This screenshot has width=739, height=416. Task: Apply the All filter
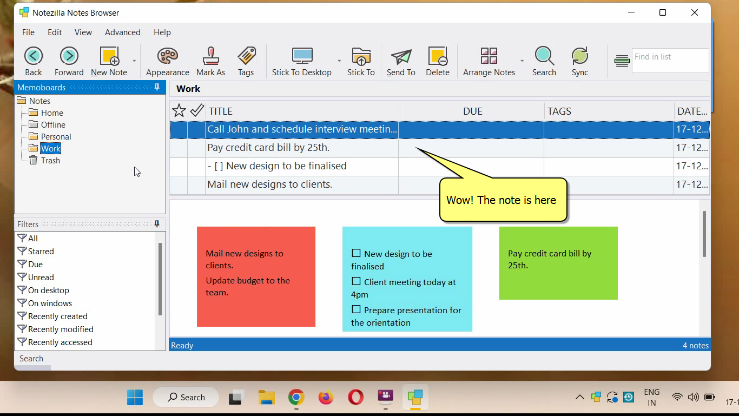(x=28, y=238)
